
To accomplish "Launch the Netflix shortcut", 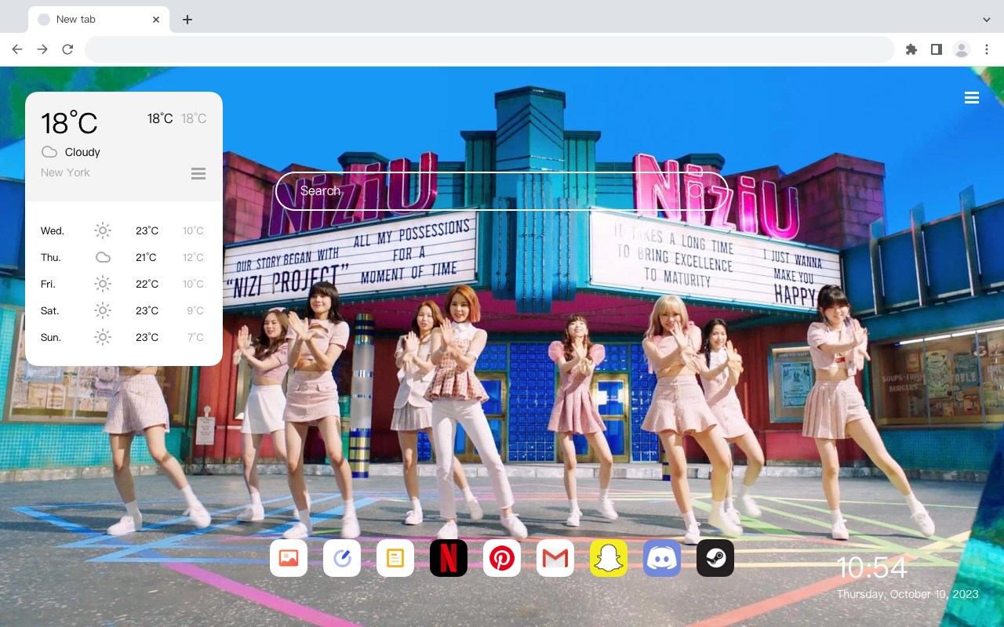I will [x=449, y=558].
